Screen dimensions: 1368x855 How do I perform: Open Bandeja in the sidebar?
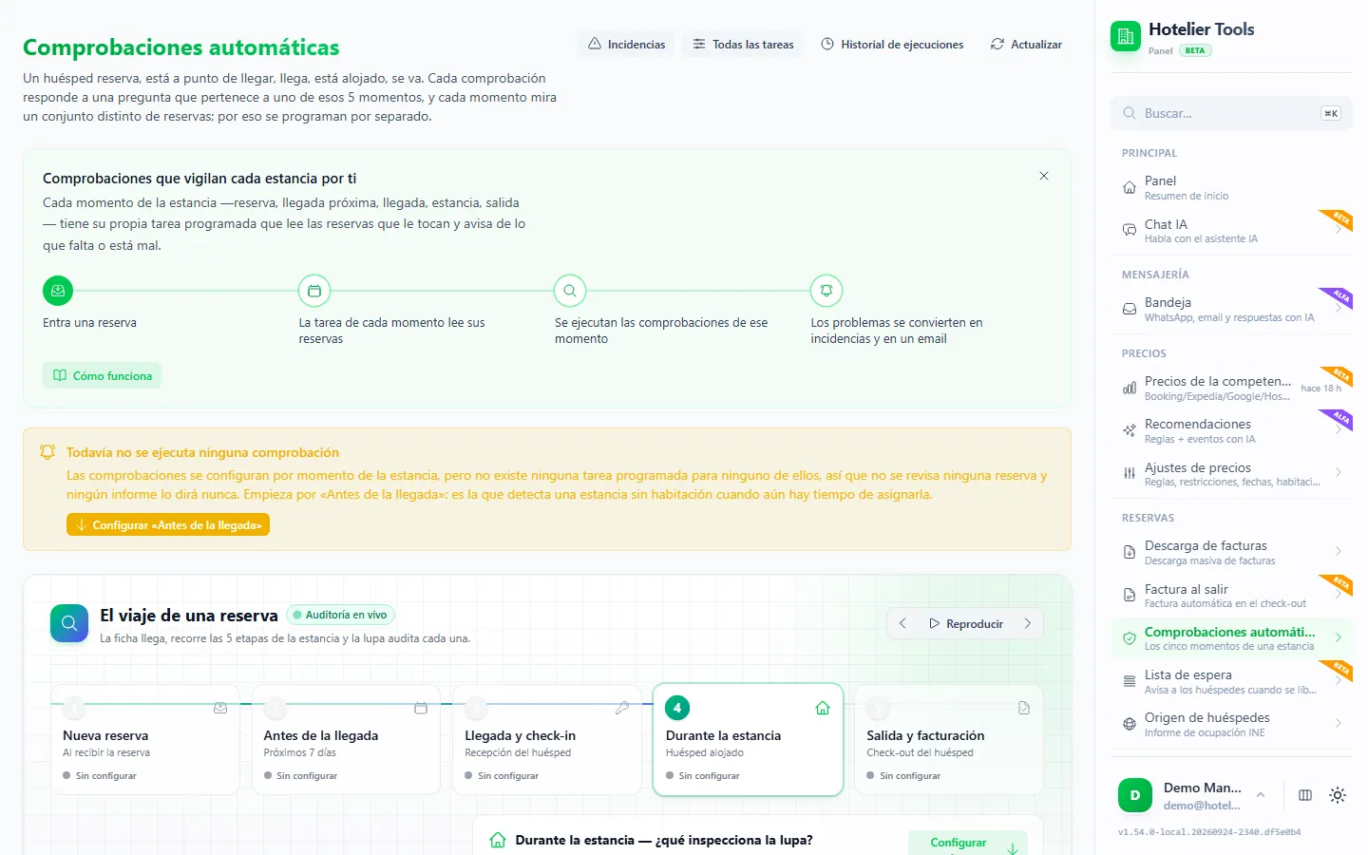(1231, 309)
